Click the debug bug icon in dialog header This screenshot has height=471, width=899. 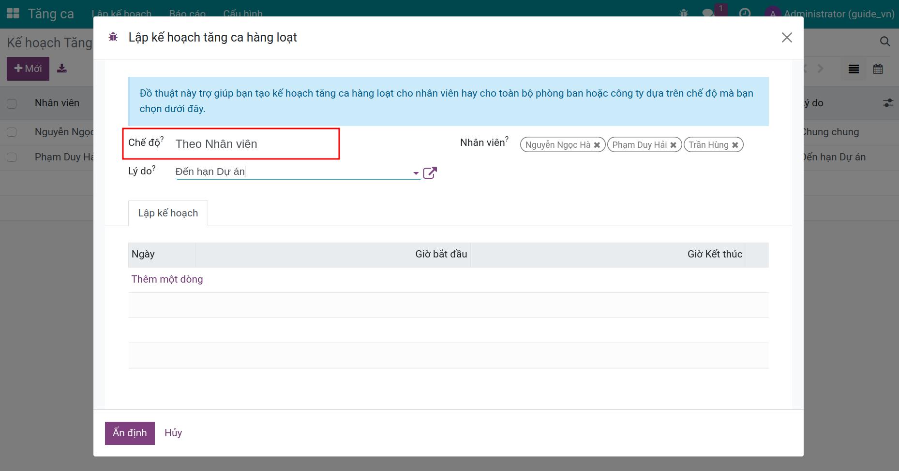point(113,37)
